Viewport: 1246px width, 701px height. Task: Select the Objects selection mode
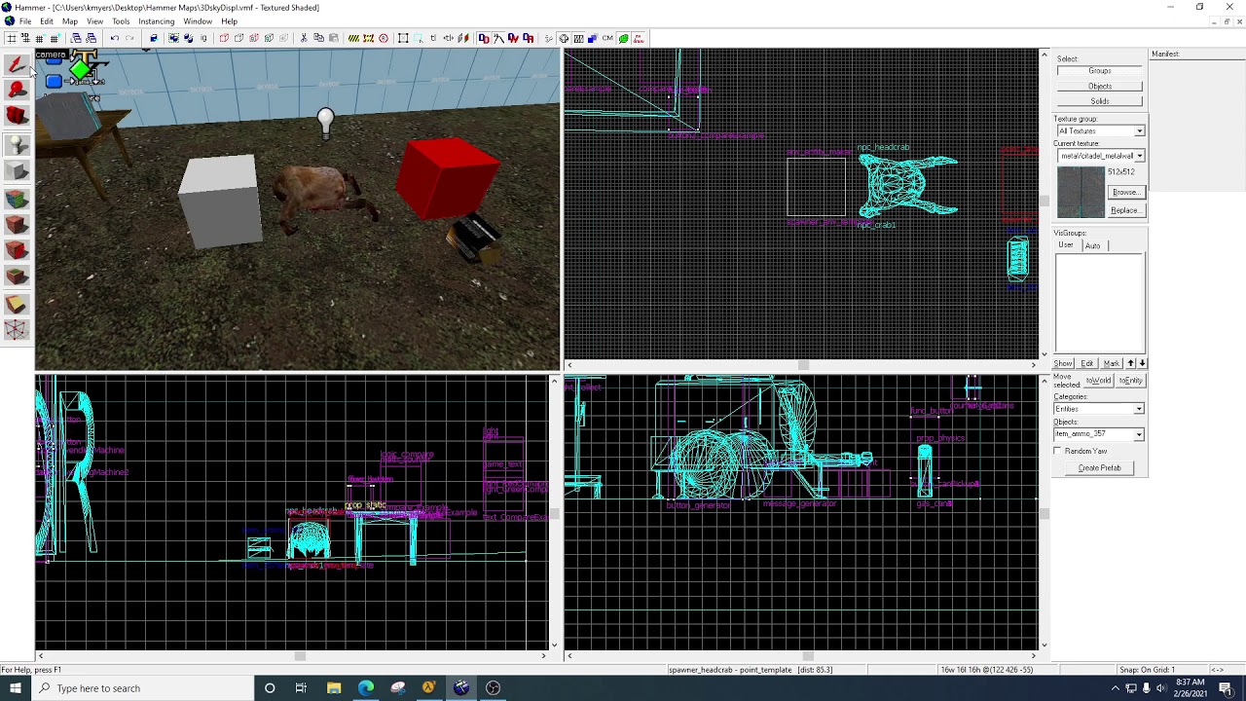click(1100, 87)
